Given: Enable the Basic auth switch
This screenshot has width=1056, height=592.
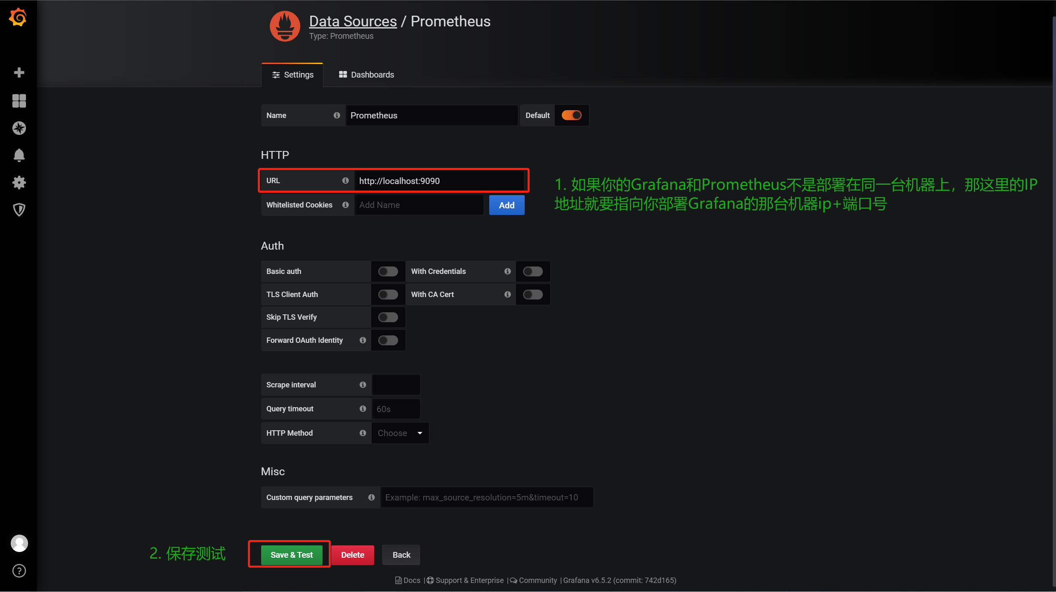Looking at the screenshot, I should click(x=388, y=271).
